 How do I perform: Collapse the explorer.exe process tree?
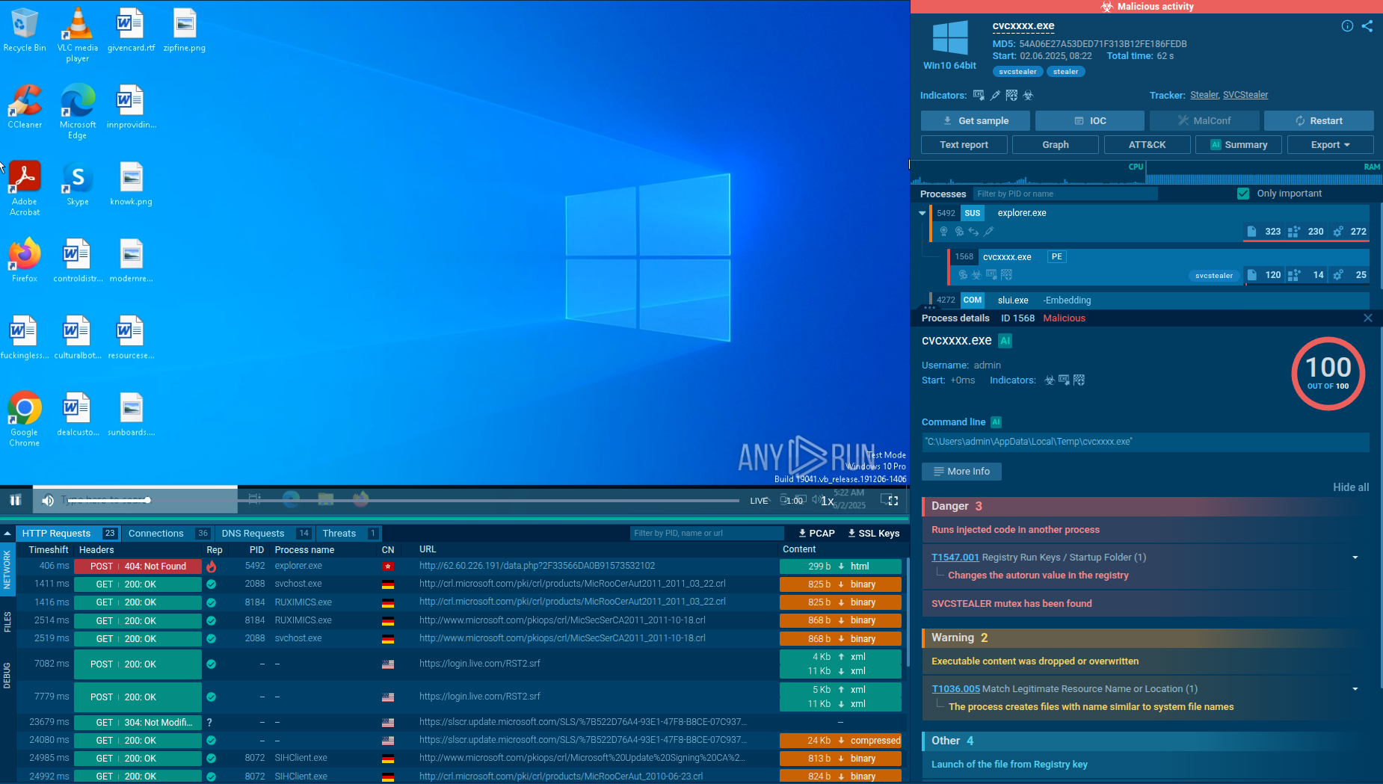[x=922, y=213]
